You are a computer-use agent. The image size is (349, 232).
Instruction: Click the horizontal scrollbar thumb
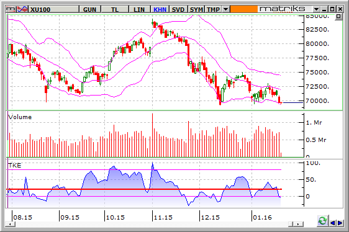coord(291,224)
